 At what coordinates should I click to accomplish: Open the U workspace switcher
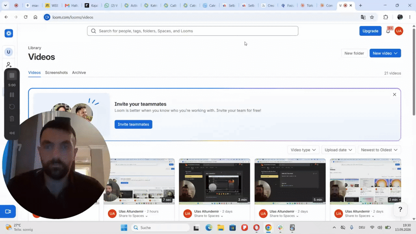click(9, 52)
